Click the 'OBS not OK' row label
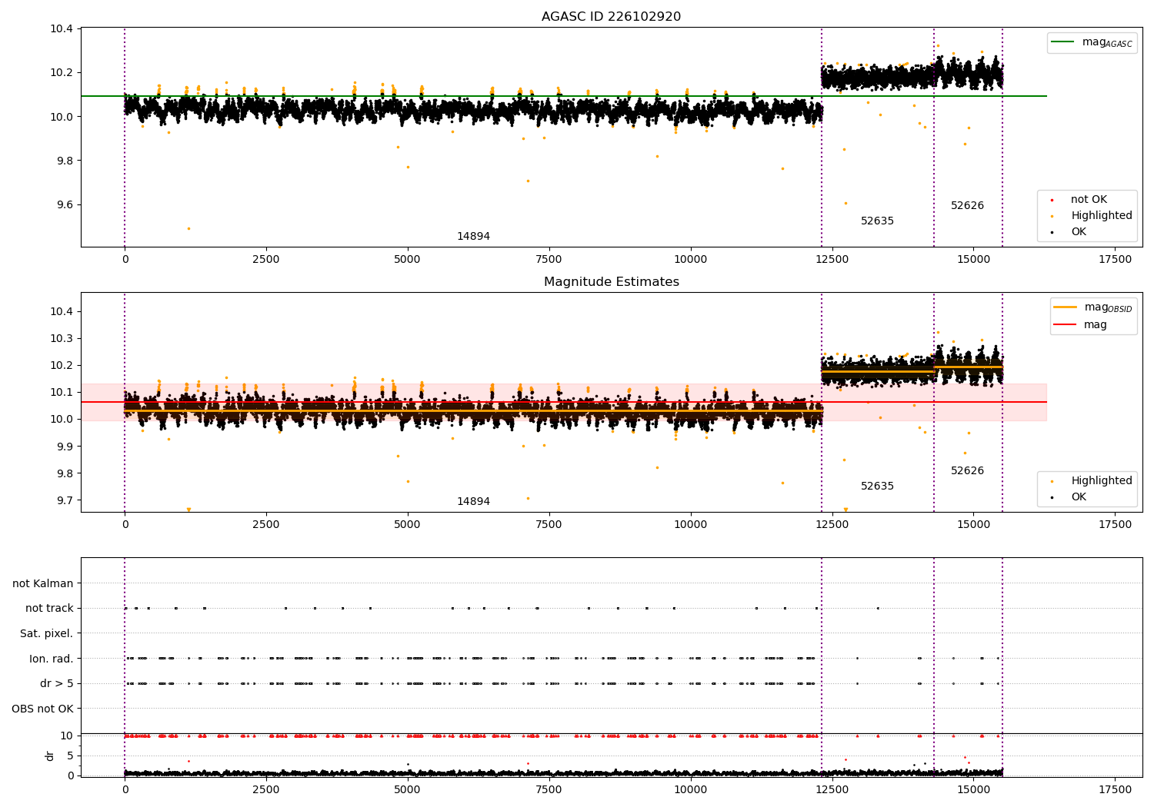 (x=42, y=709)
